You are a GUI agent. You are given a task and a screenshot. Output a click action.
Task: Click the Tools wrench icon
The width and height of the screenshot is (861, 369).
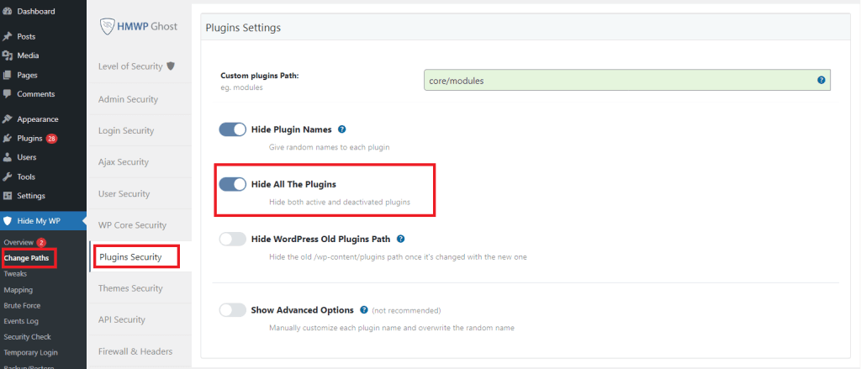click(7, 177)
